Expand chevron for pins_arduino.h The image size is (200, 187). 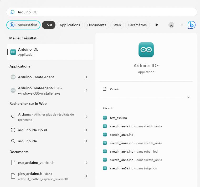click(87, 176)
